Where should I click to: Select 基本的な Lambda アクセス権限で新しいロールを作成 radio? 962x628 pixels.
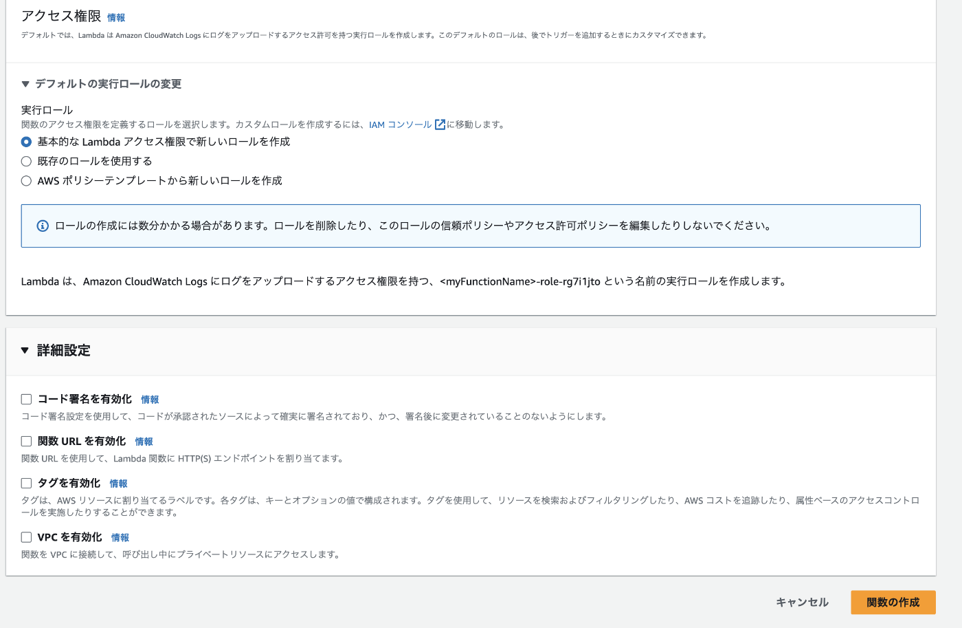[x=26, y=142]
